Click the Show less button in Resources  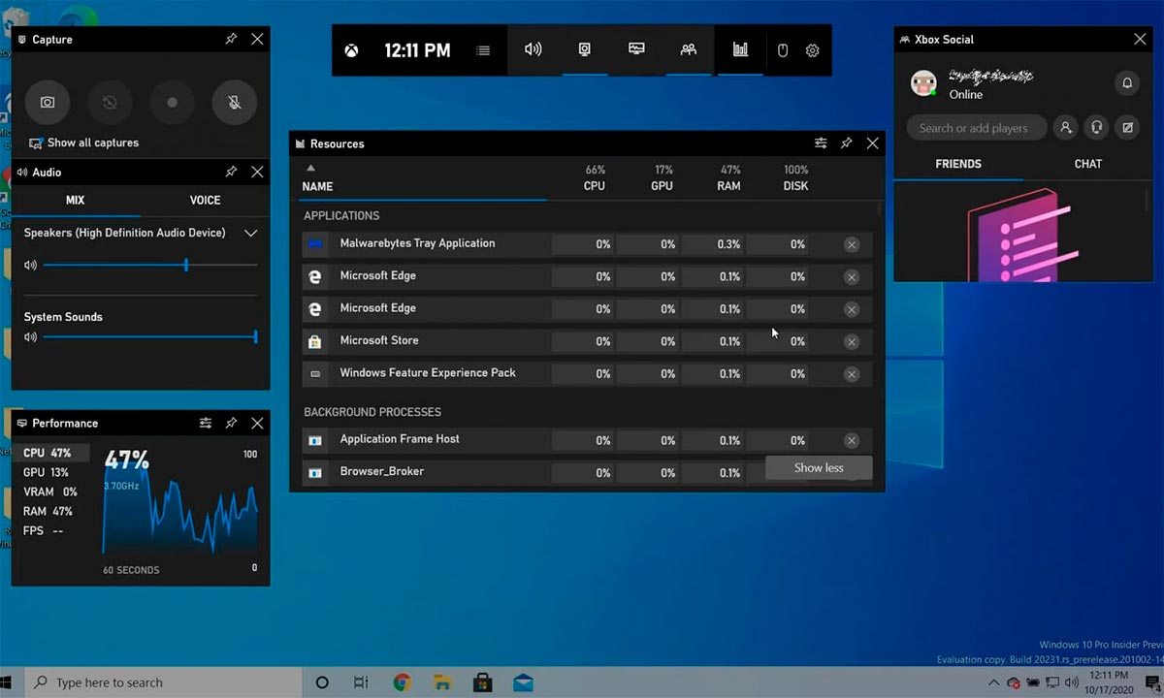click(818, 467)
